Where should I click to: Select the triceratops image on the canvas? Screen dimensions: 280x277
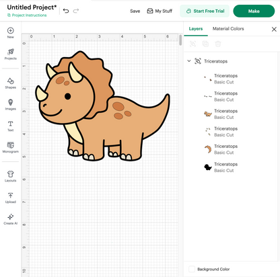click(x=102, y=106)
